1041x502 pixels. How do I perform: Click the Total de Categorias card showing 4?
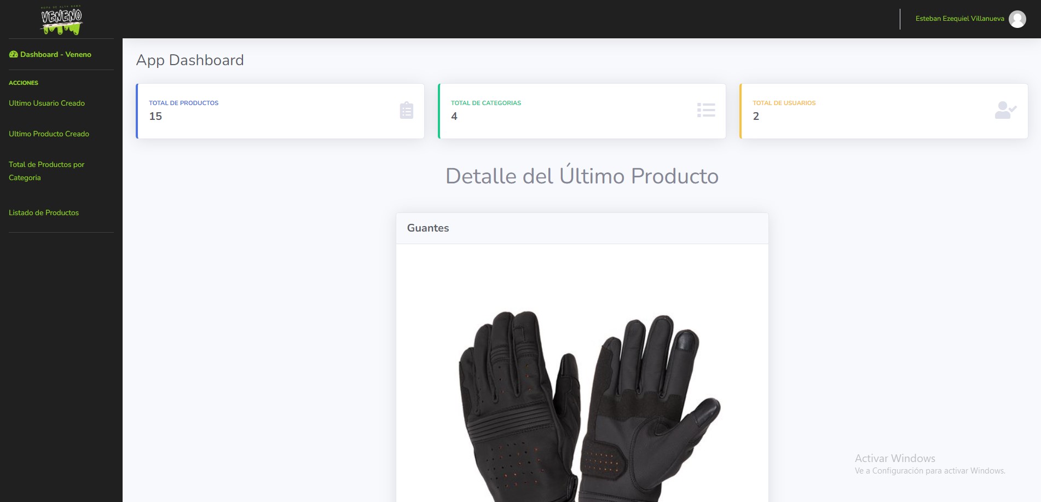tap(582, 111)
